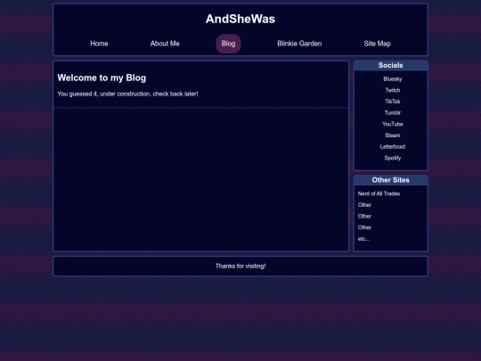Image resolution: width=481 pixels, height=361 pixels.
Task: Open the Site Map link
Action: click(377, 44)
